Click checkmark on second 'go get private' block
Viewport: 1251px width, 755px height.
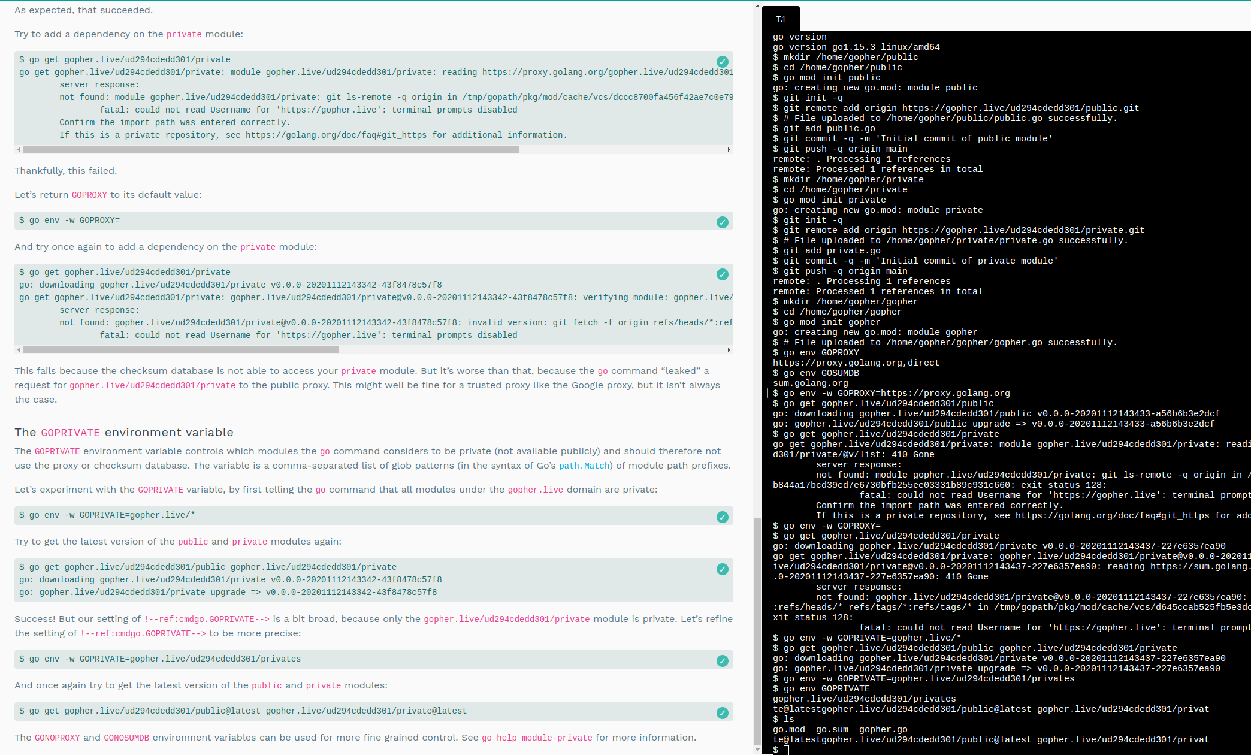(723, 274)
